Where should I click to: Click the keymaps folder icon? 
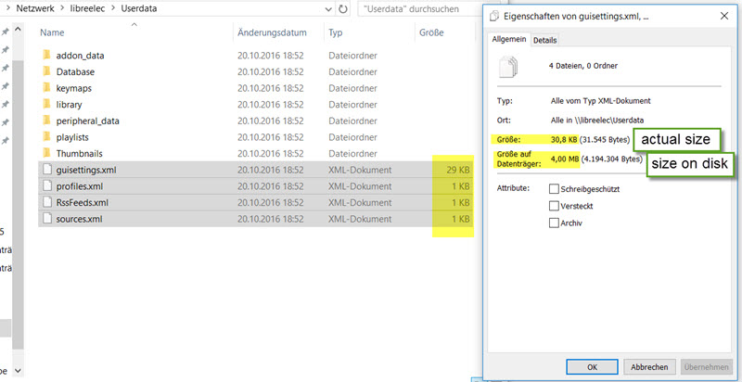point(46,88)
